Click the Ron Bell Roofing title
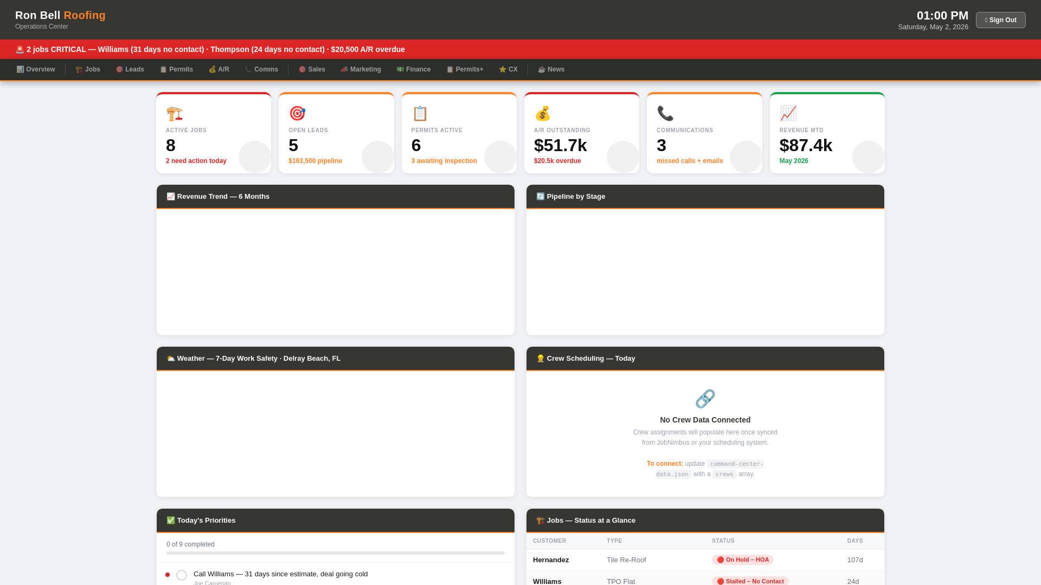 click(60, 15)
